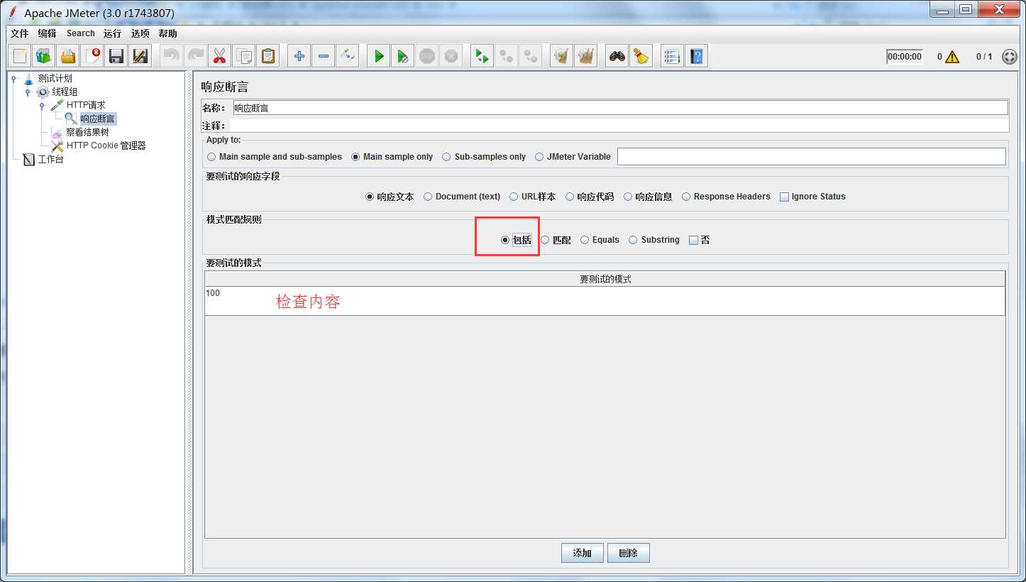Click Start no pauses icon
Viewport: 1026px width, 582px height.
tap(403, 56)
